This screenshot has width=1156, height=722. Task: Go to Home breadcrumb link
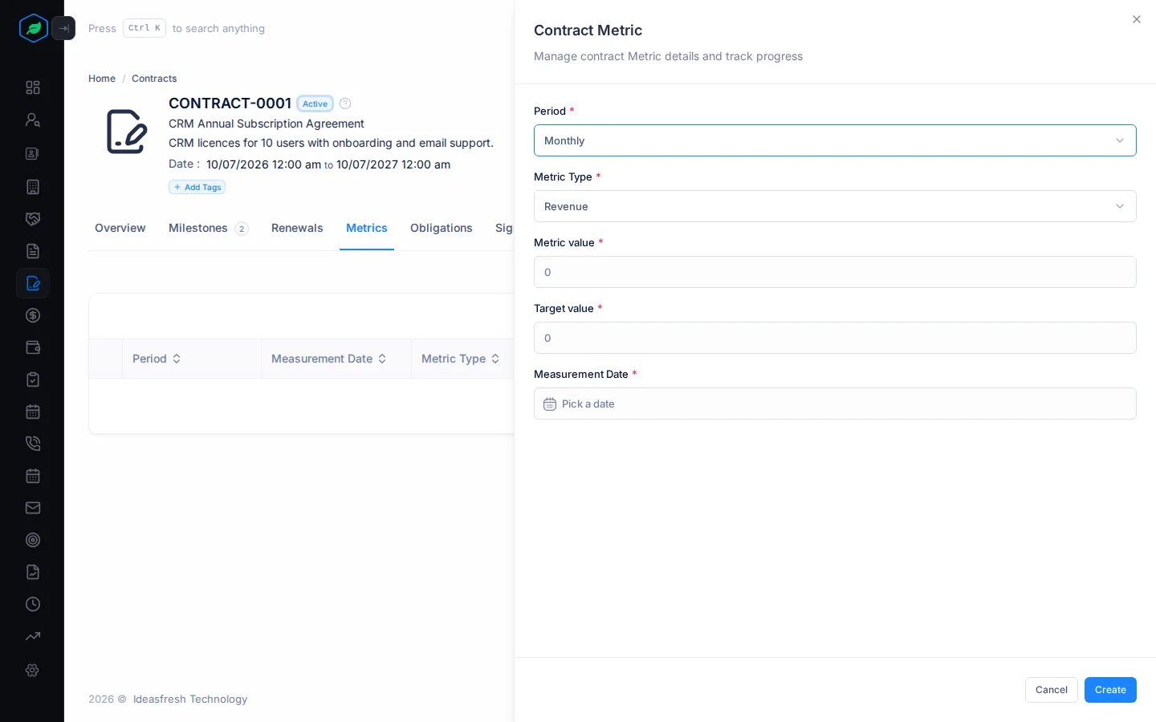[102, 79]
